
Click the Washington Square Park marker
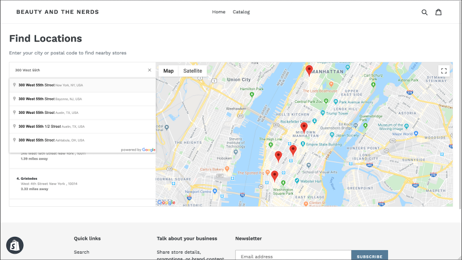pyautogui.click(x=283, y=183)
